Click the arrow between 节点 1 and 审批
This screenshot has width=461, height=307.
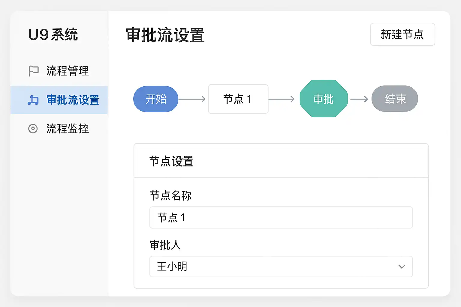click(x=282, y=99)
